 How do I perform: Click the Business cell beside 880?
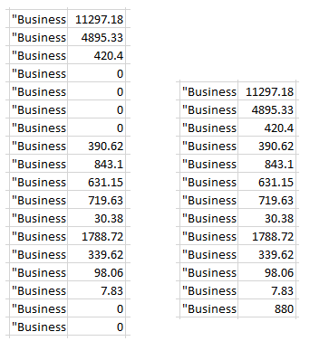(208, 308)
